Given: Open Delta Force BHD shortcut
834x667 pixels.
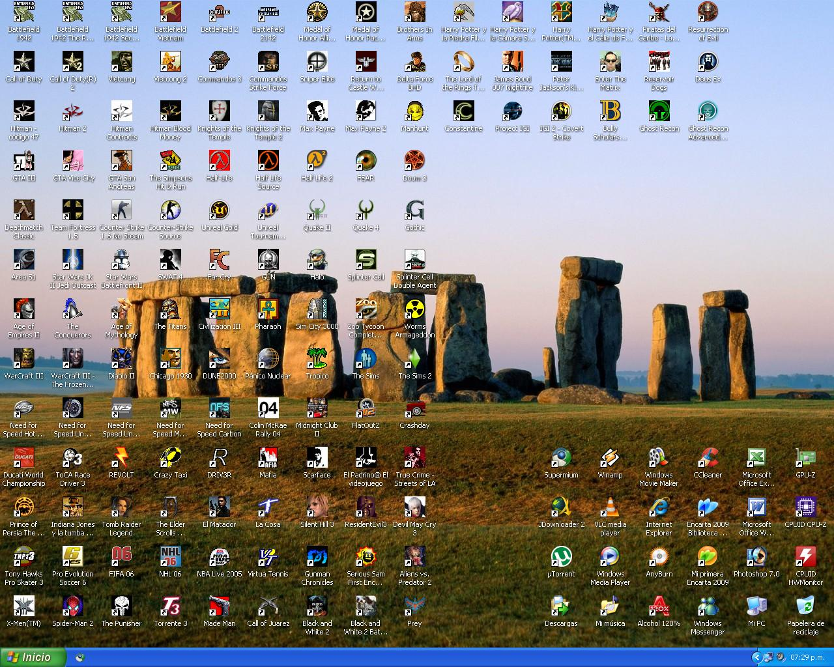Looking at the screenshot, I should click(415, 72).
